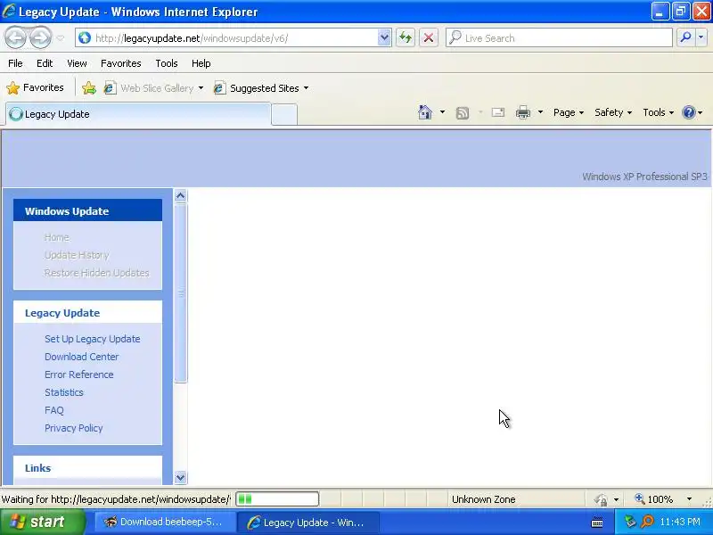Viewport: 713px width, 535px height.
Task: Click Windows XP Professional SP3 text
Action: (x=644, y=177)
